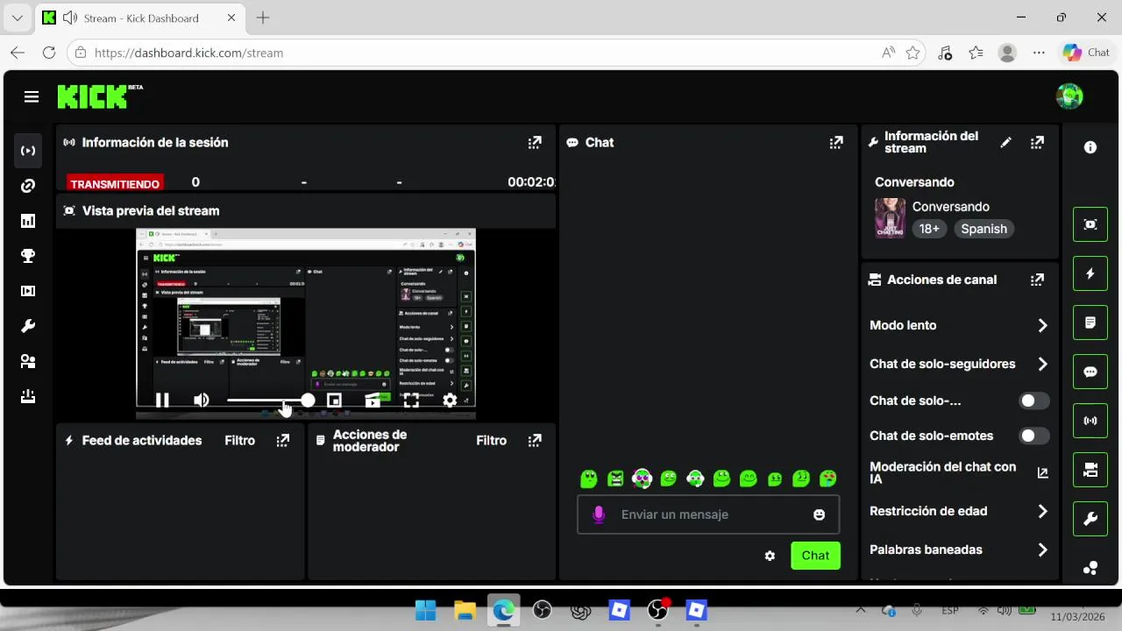1122x631 pixels.
Task: Open Edge Settings and more menu
Action: [1039, 53]
